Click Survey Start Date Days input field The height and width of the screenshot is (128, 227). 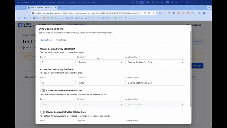click(58, 62)
